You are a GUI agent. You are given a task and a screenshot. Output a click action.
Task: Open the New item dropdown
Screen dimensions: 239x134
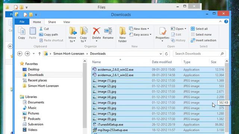coord(139,29)
